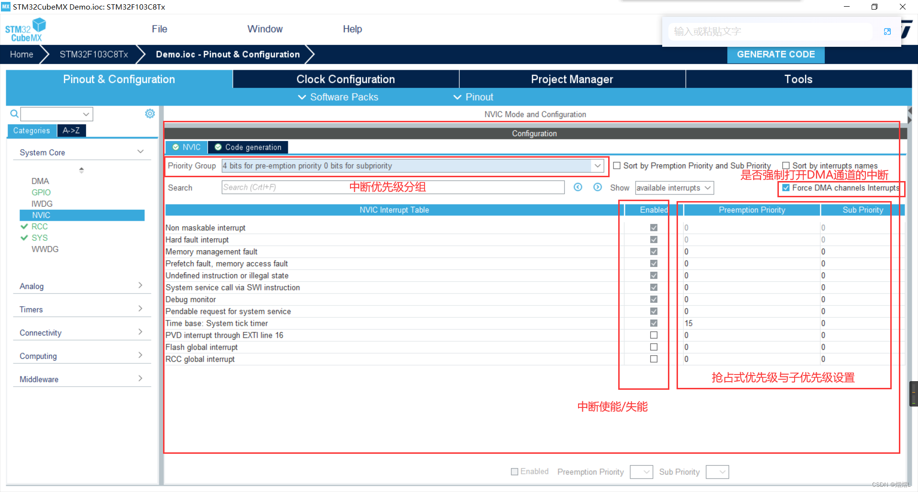Select WWDG in System Core
This screenshot has height=492, width=918.
pyautogui.click(x=45, y=249)
